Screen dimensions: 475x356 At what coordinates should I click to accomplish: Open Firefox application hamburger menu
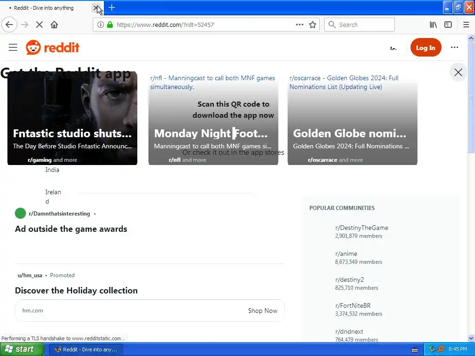tap(466, 25)
